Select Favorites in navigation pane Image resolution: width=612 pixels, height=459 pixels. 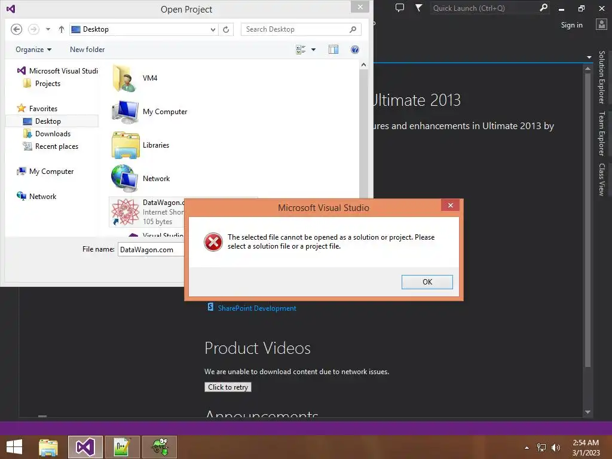pos(38,109)
